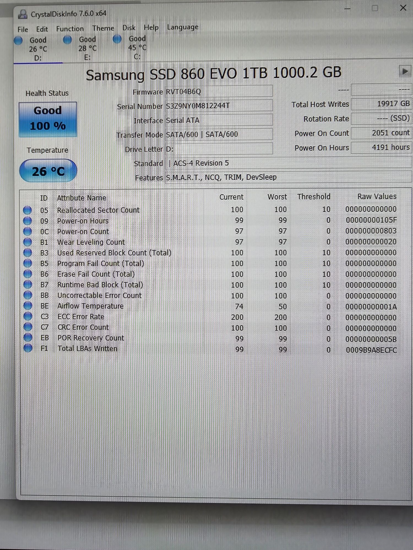Screen dimensions: 413x550
Task: Click the blue status orb for disk D:
Action: [18, 40]
